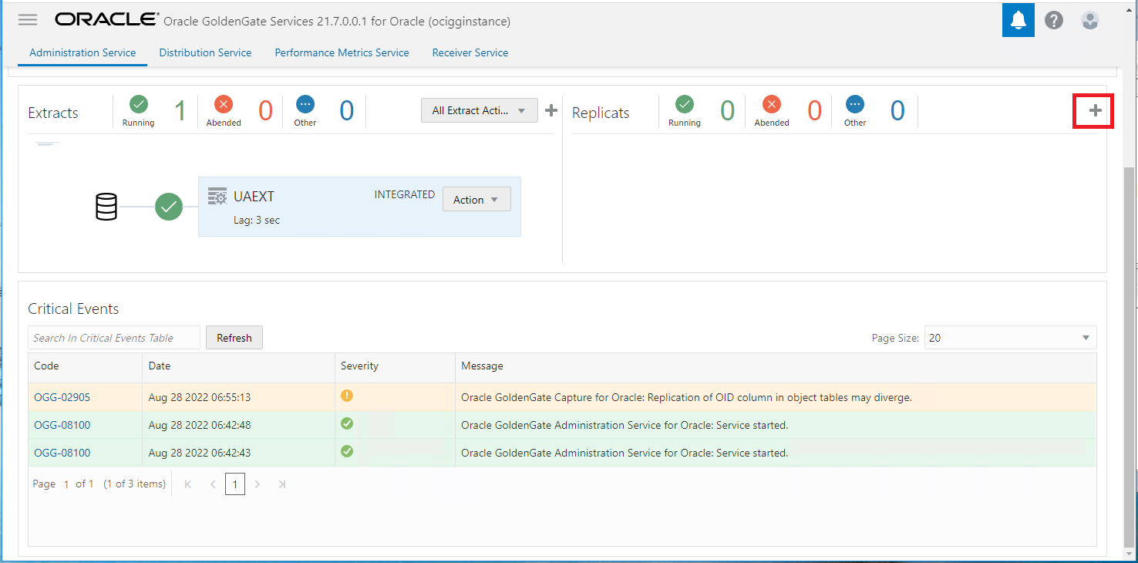The height and width of the screenshot is (563, 1138).
Task: Click the UAEXT running status check icon
Action: click(x=169, y=207)
